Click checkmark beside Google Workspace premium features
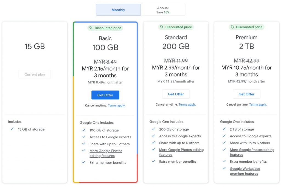The width and height of the screenshot is (281, 187). (x=224, y=168)
